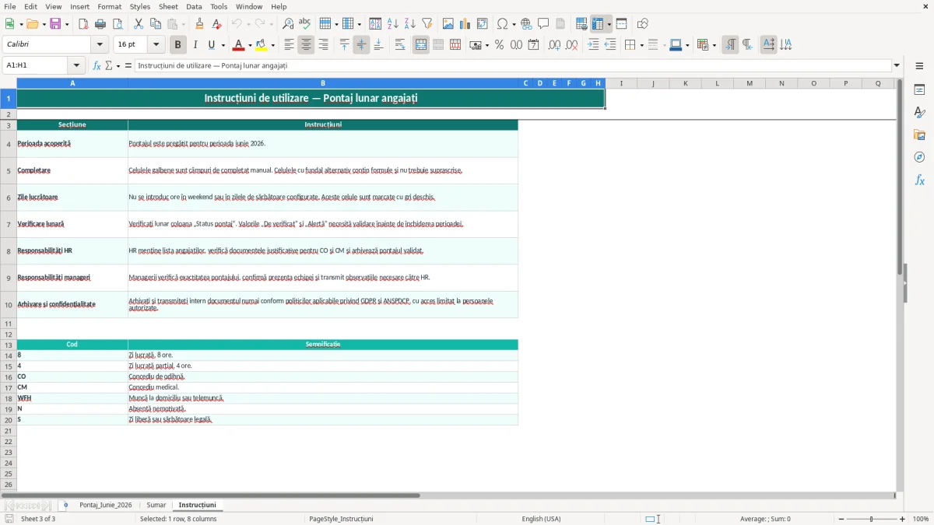Click the Formula equals button
This screenshot has height=525, width=934.
(128, 65)
